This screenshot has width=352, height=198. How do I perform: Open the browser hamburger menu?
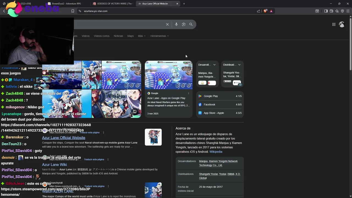point(348,11)
